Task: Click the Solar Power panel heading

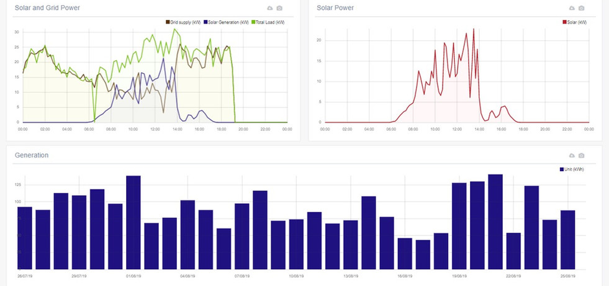Action: [x=335, y=8]
